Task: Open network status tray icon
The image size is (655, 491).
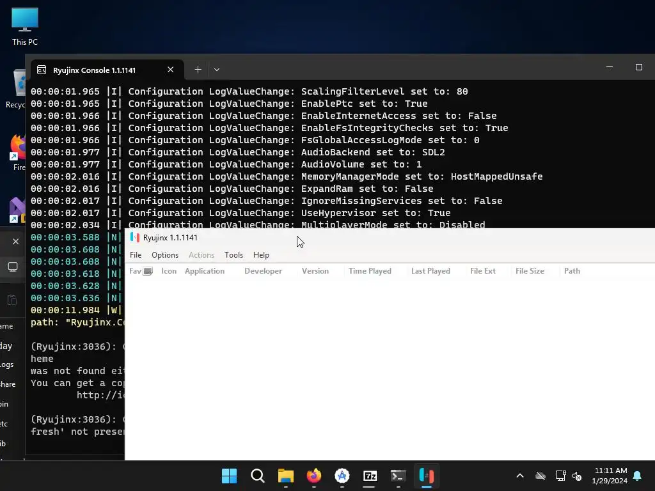Action: pyautogui.click(x=560, y=476)
